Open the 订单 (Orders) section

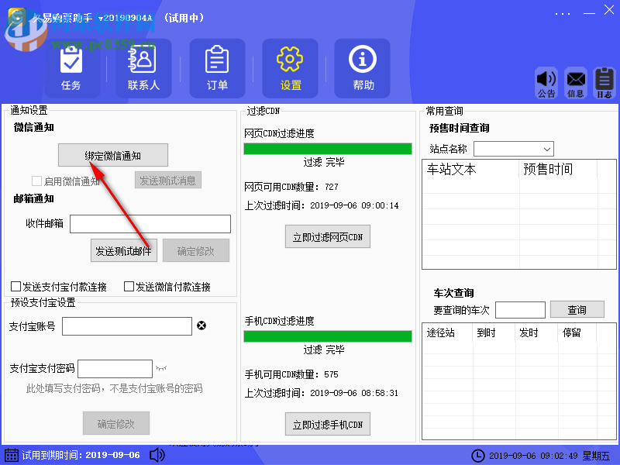tap(217, 68)
